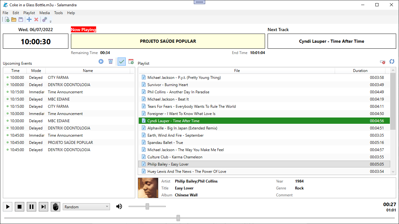399x224 pixels.
Task: Select Phil Collins - Another Day In Paradise
Action: tap(264, 92)
